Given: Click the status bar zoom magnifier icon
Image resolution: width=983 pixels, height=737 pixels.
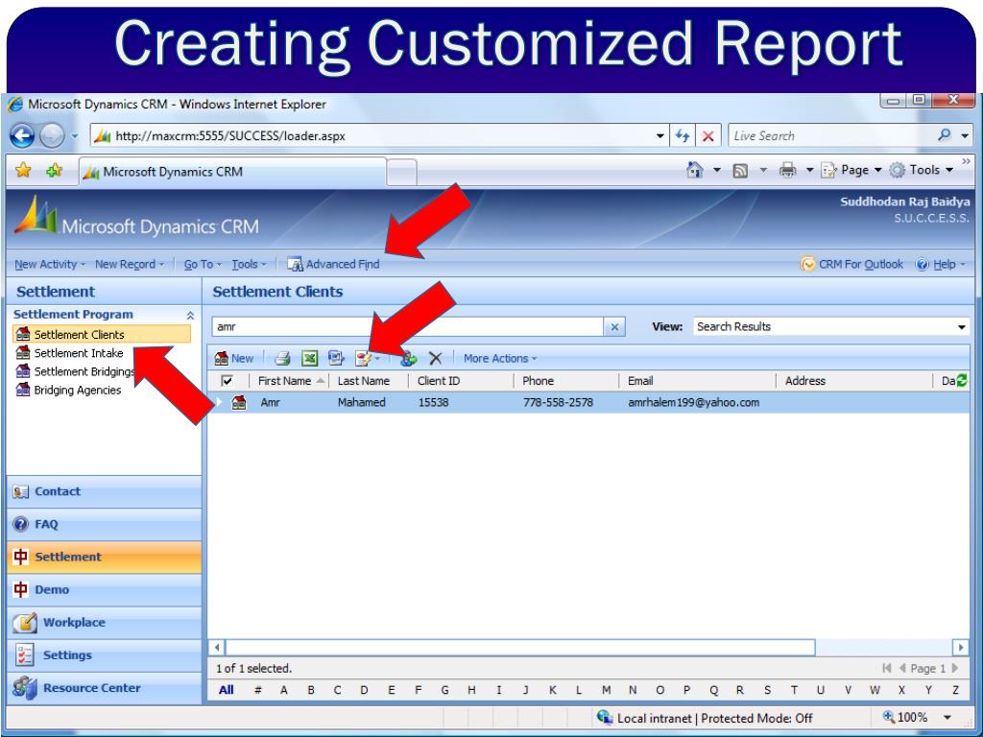Looking at the screenshot, I should point(888,716).
